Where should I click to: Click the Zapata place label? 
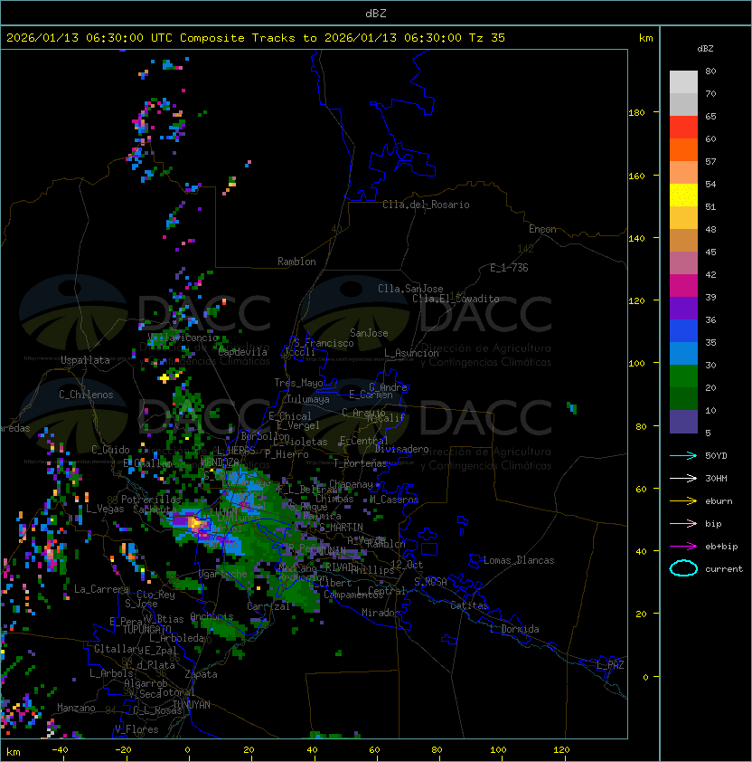click(x=201, y=674)
